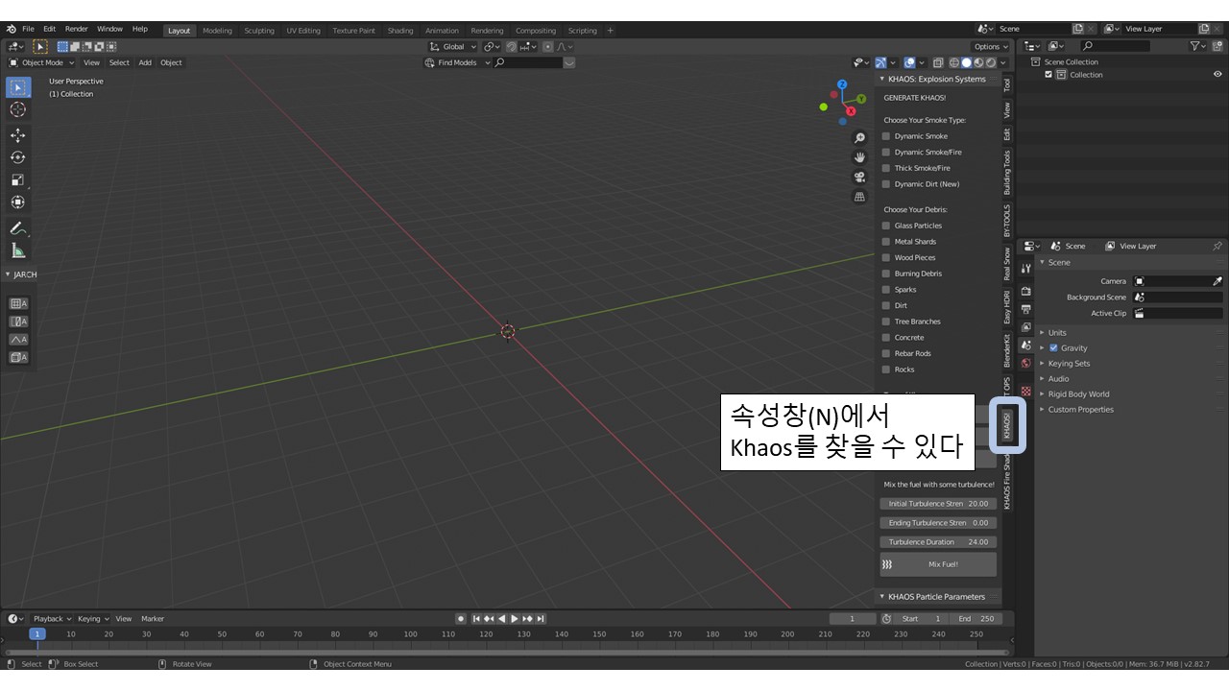Image resolution: width=1229 pixels, height=691 pixels.
Task: Switch to wireframe viewport shading
Action: 955,62
